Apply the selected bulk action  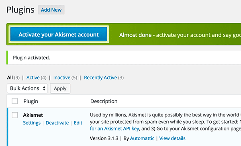60,88
